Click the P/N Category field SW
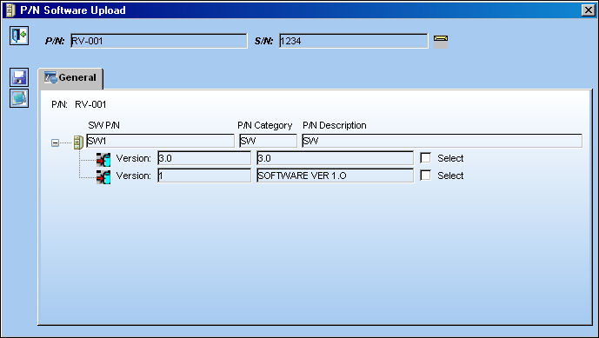599x338 pixels. [268, 141]
